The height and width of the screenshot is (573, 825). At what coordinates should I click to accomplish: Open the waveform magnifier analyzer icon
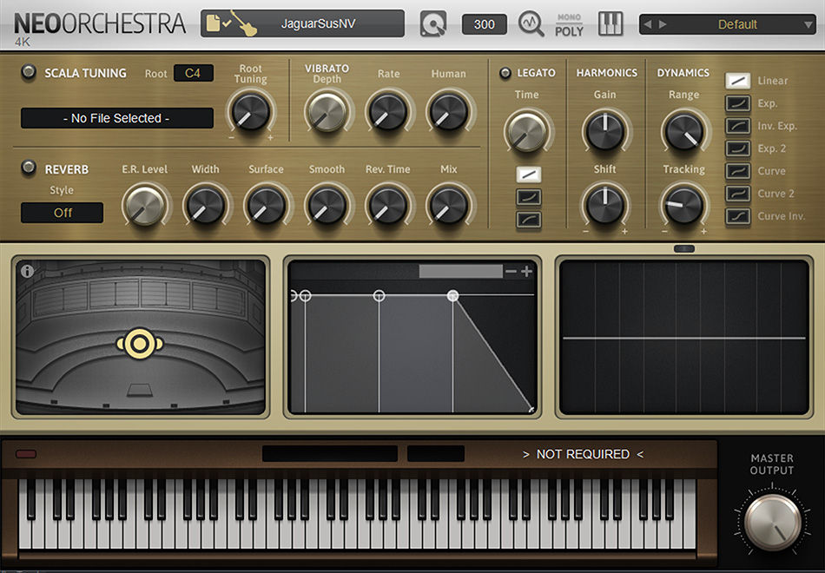click(531, 23)
